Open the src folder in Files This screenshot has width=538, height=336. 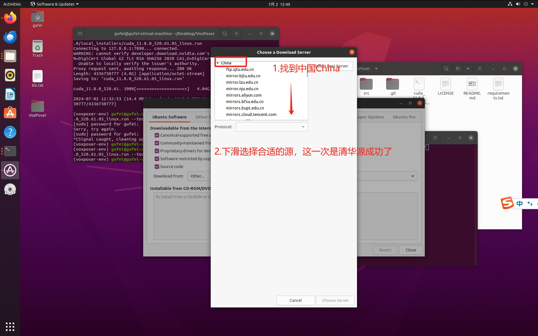[366, 87]
